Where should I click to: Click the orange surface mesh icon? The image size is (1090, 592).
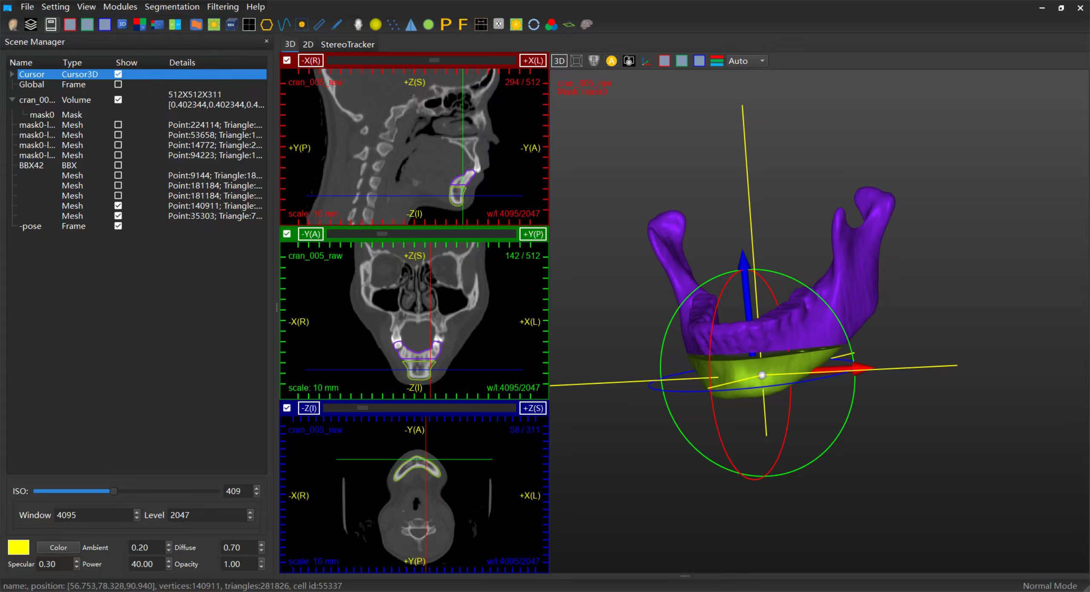[x=196, y=25]
